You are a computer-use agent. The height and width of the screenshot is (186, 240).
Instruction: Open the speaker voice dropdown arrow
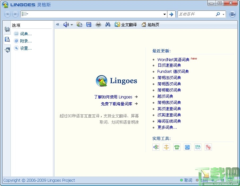pyautogui.click(x=72, y=25)
